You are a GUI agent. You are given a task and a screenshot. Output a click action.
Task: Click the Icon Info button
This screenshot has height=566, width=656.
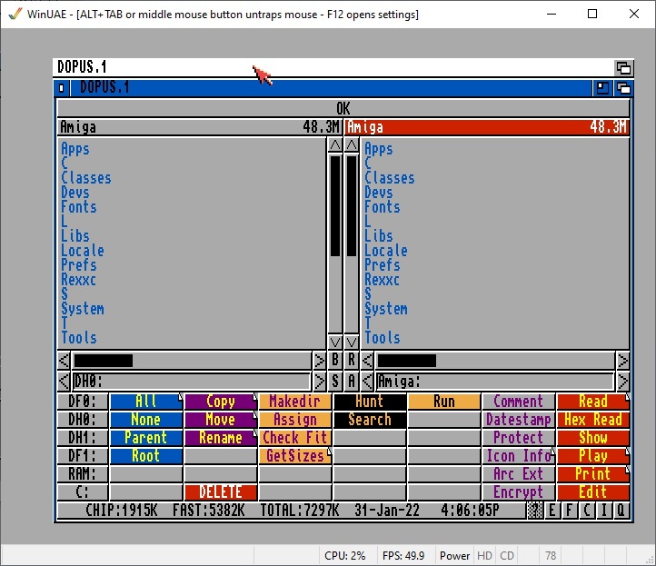pos(519,455)
